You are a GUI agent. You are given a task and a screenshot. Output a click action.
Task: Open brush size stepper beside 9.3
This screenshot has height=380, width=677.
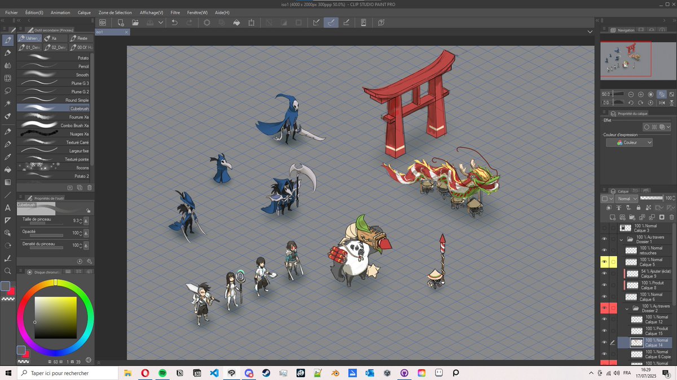[81, 221]
